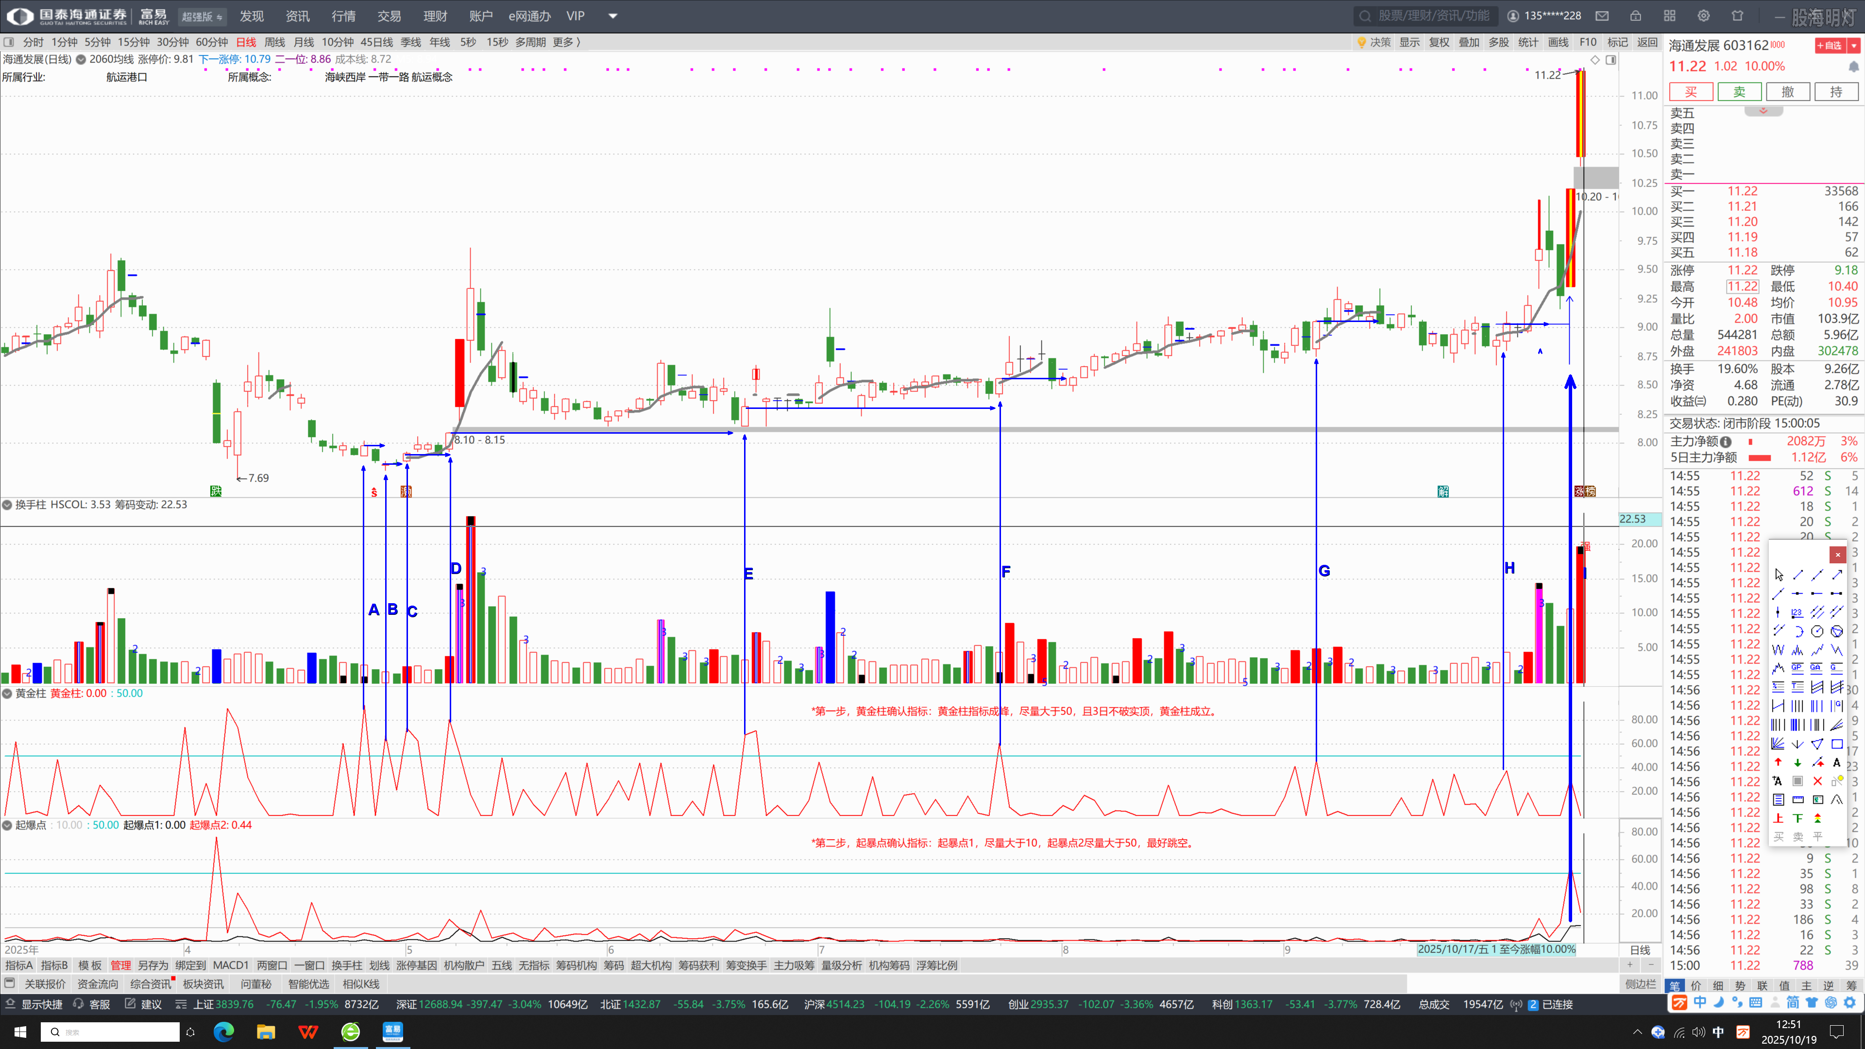Open the dropdown arrow after VIP menu

612,16
